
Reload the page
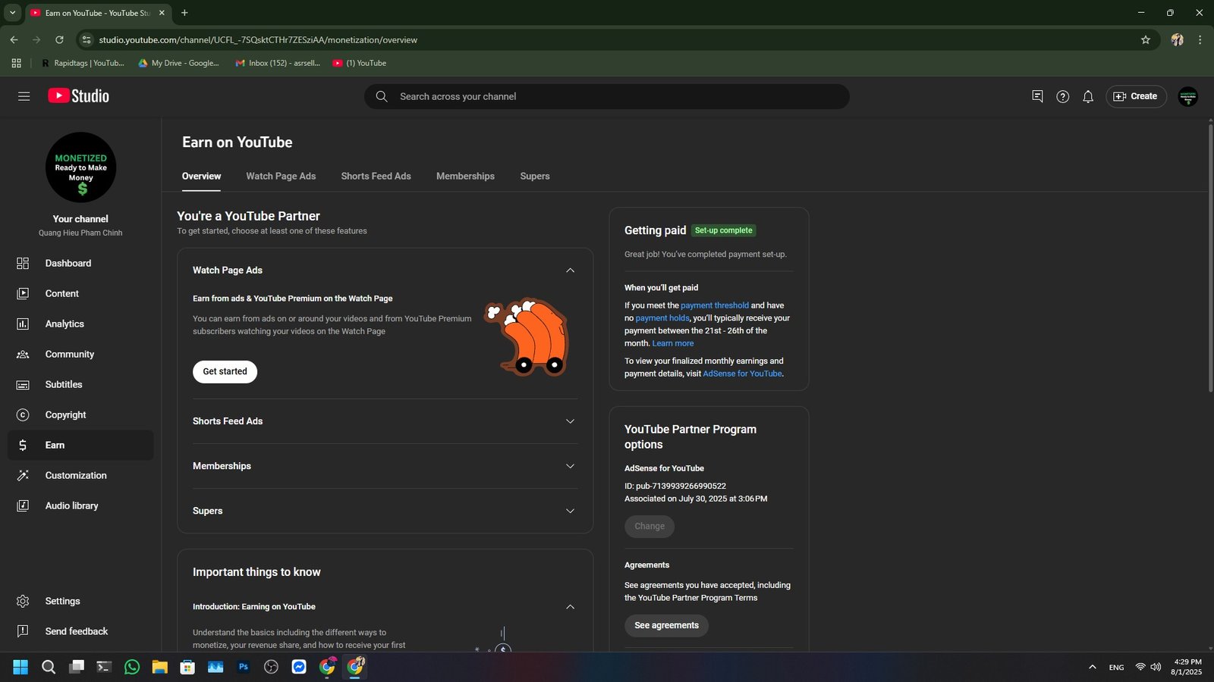click(x=59, y=39)
